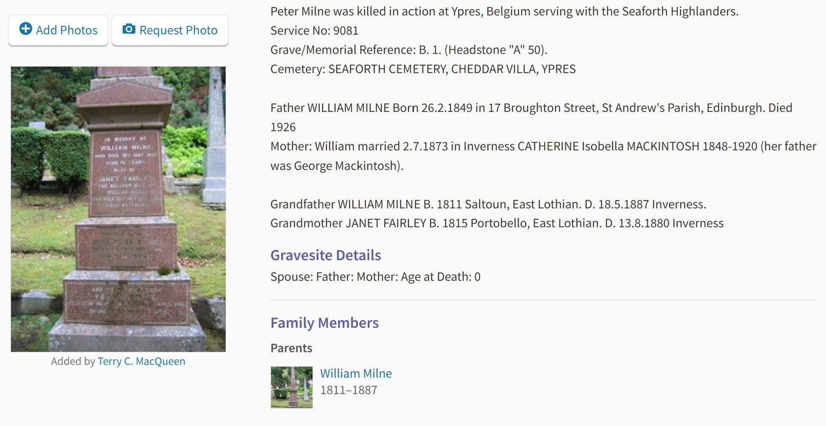Click the Seaforth Cemetery, Cheddar Villa line

point(423,70)
